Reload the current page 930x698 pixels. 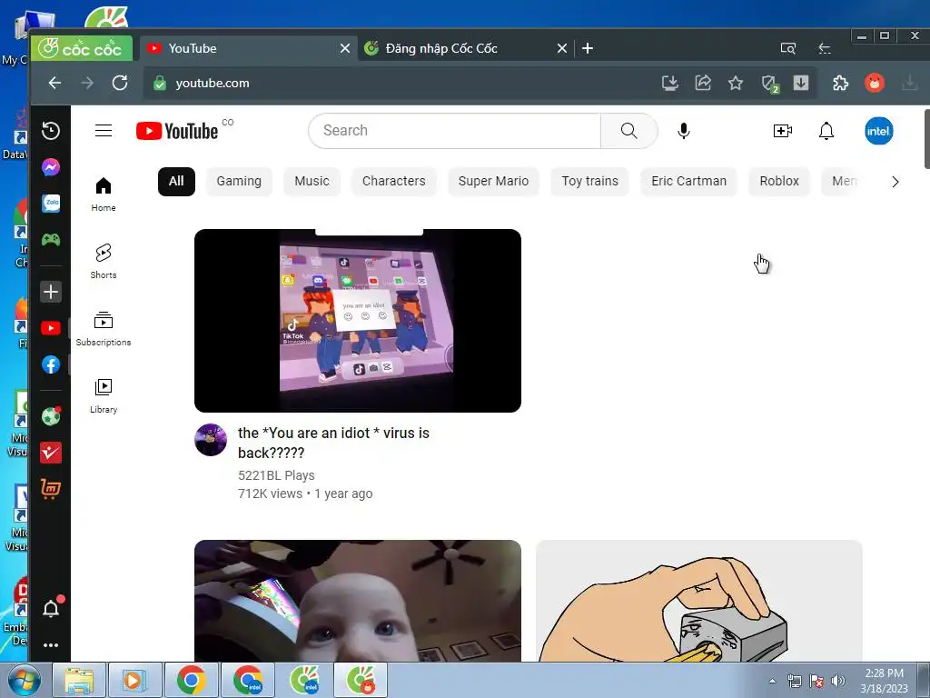click(120, 83)
